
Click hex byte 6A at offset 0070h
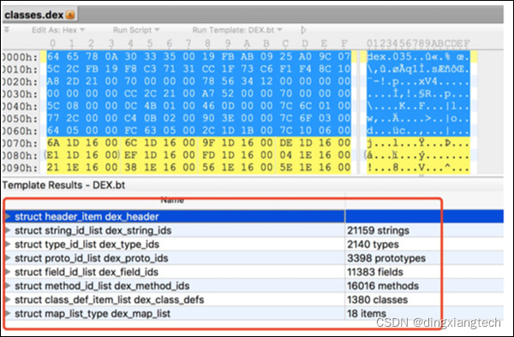click(53, 143)
